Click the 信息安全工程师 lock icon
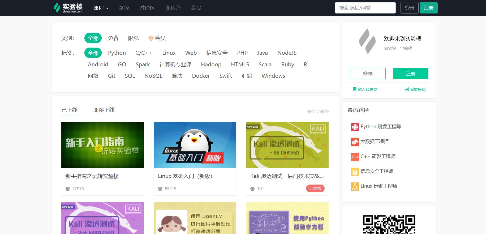The width and height of the screenshot is (486, 234). [355, 172]
